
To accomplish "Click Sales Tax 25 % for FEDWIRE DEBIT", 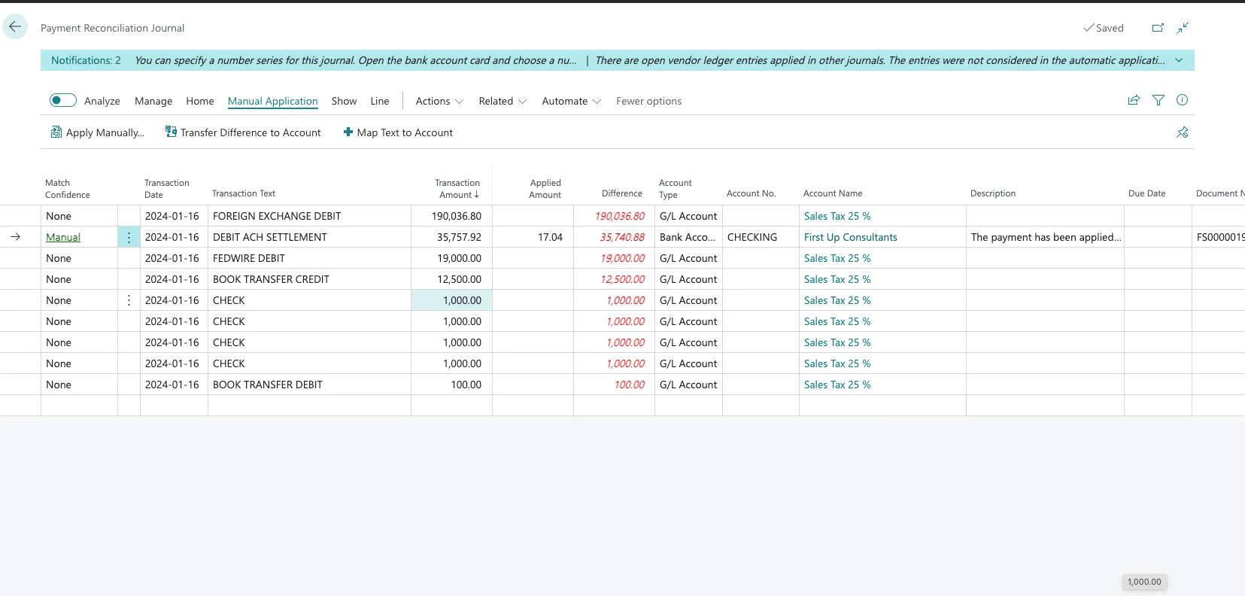I will point(837,258).
